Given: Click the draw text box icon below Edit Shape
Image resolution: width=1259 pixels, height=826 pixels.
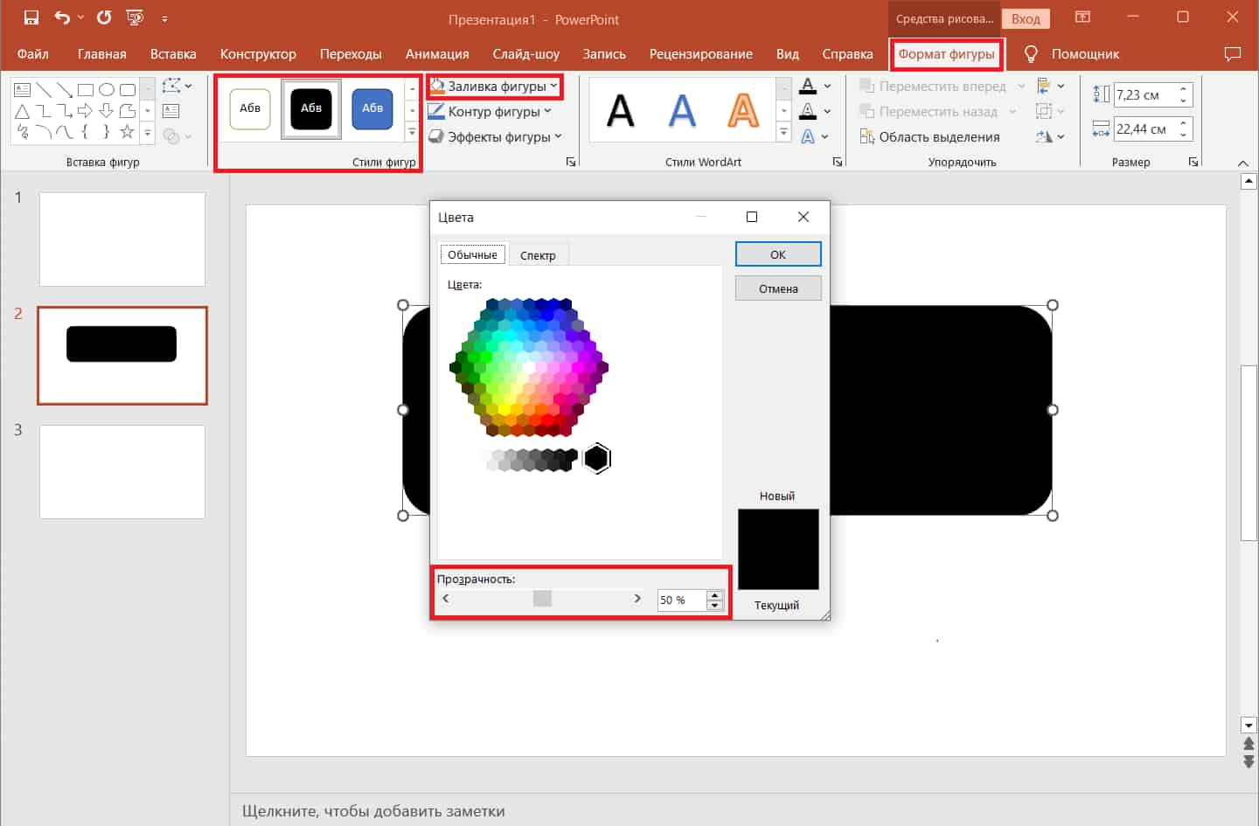Looking at the screenshot, I should click(x=171, y=111).
